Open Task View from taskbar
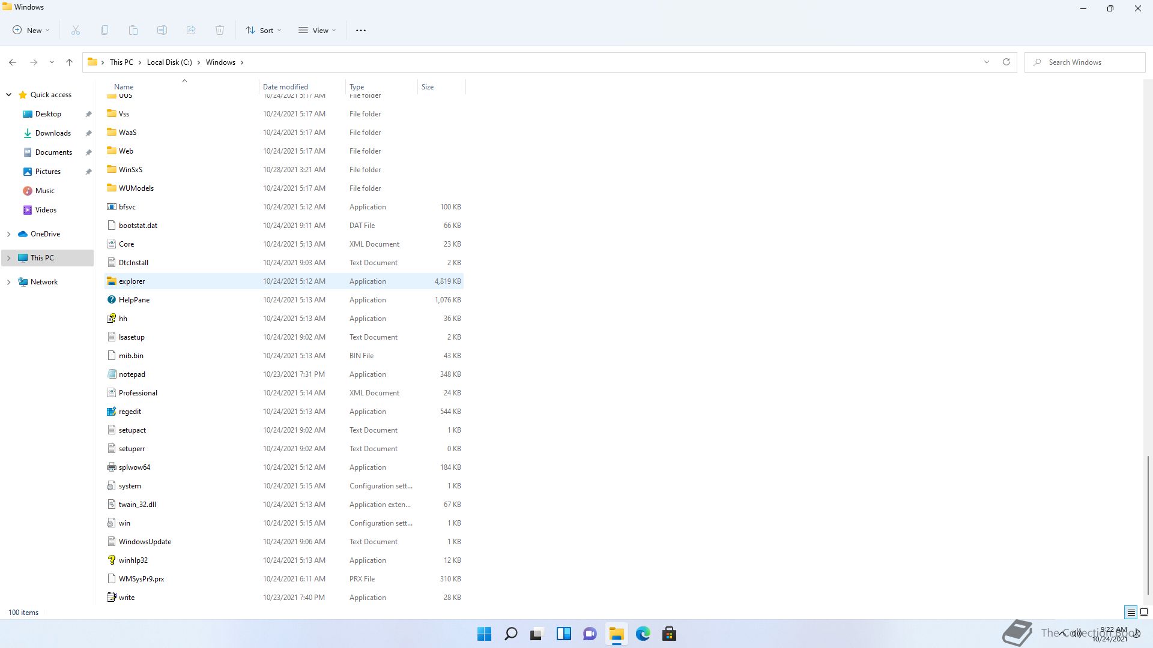The width and height of the screenshot is (1153, 648). [537, 634]
